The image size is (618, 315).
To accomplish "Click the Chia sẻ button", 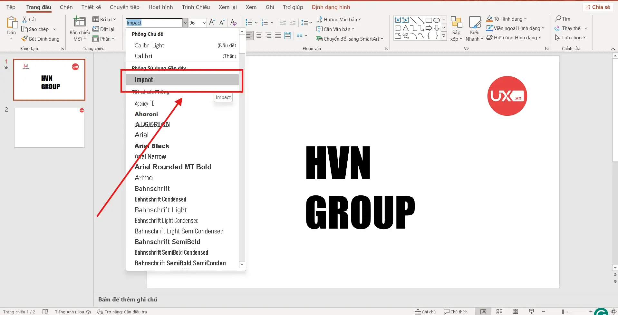I will tap(598, 7).
